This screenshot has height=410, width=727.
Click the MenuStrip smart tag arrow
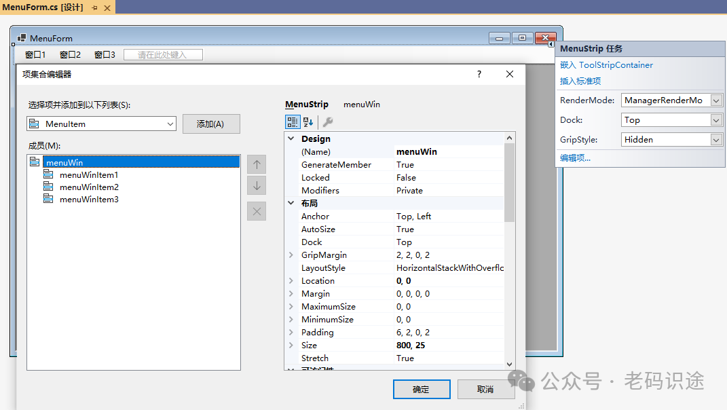pos(551,45)
